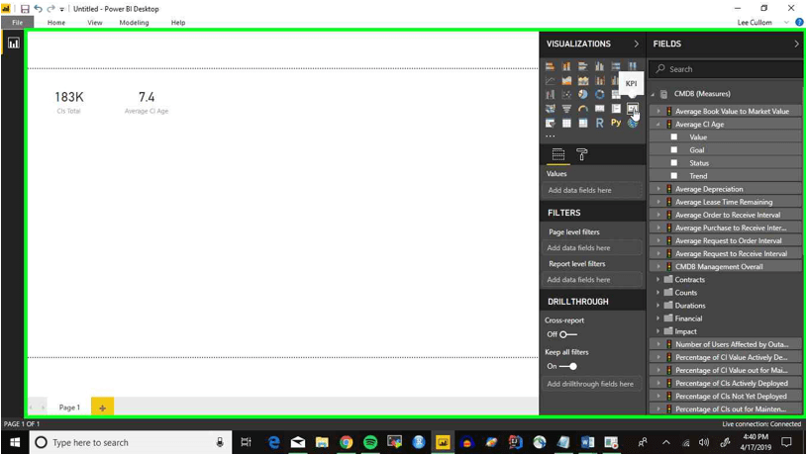Viewport: 808px width, 455px height.
Task: Open the Quick Access Toolbar dropdown
Action: tap(61, 9)
